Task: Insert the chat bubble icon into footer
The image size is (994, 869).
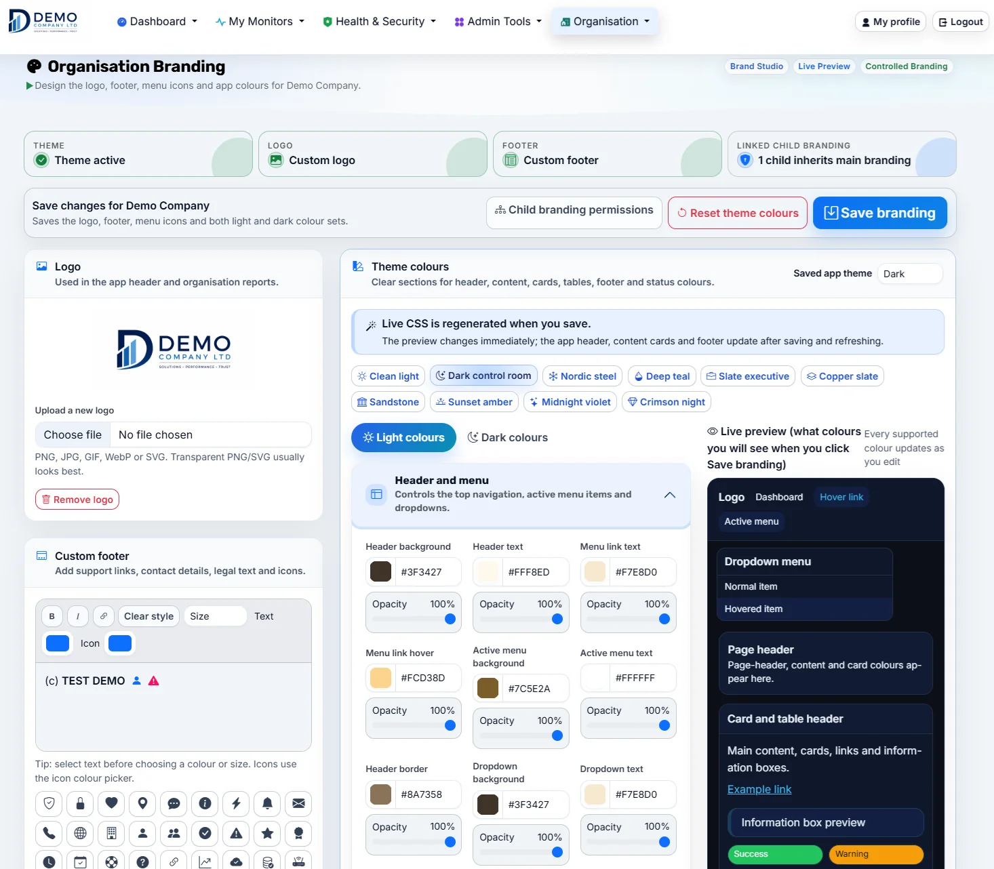Action: click(174, 803)
